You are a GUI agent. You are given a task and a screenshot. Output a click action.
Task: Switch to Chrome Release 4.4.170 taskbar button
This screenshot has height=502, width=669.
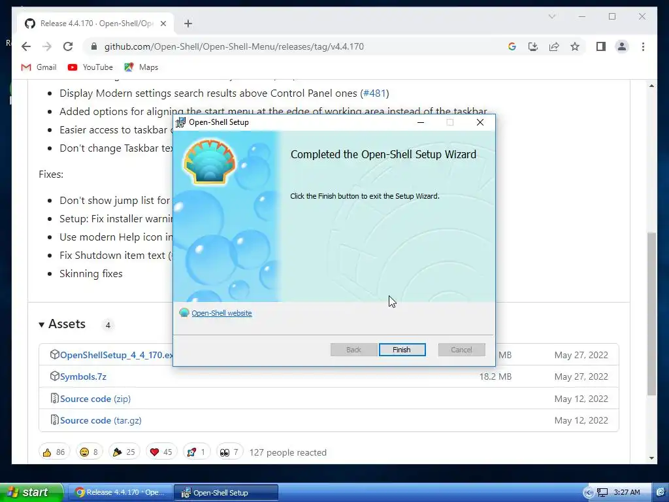[121, 492]
